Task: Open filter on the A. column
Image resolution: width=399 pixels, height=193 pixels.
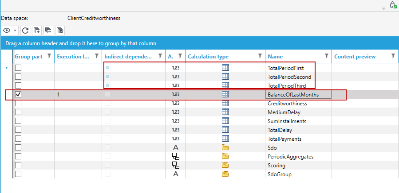Action: (x=180, y=56)
